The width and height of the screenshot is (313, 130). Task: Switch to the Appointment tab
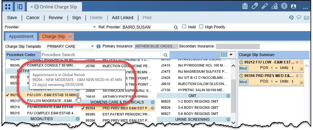pyautogui.click(x=21, y=36)
